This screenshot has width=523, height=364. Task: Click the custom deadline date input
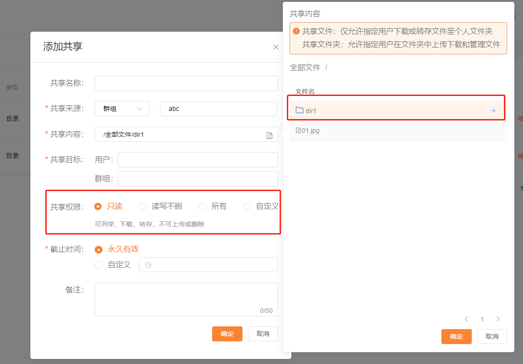pos(208,265)
